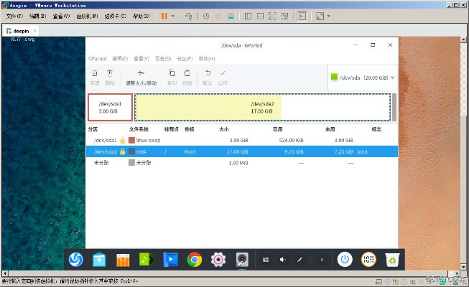469x287 pixels.
Task: Expand the hidden dock tray arrow
Action: click(x=321, y=259)
